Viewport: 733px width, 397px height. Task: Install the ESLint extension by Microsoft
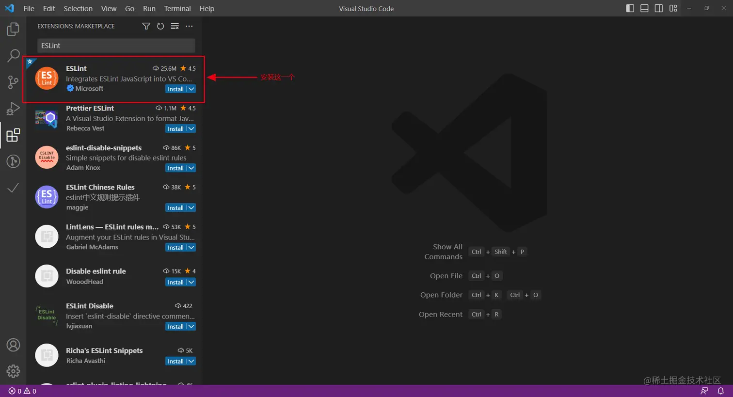coord(175,89)
